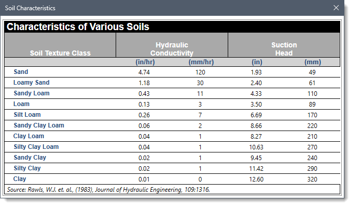The image size is (352, 206).
Task: Click the 'Suction Head' column header
Action: coord(284,49)
